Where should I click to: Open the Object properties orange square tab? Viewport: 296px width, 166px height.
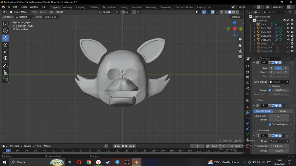[x=248, y=107]
